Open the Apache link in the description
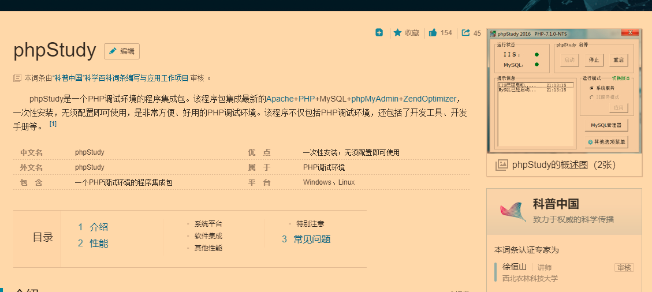 tap(280, 99)
